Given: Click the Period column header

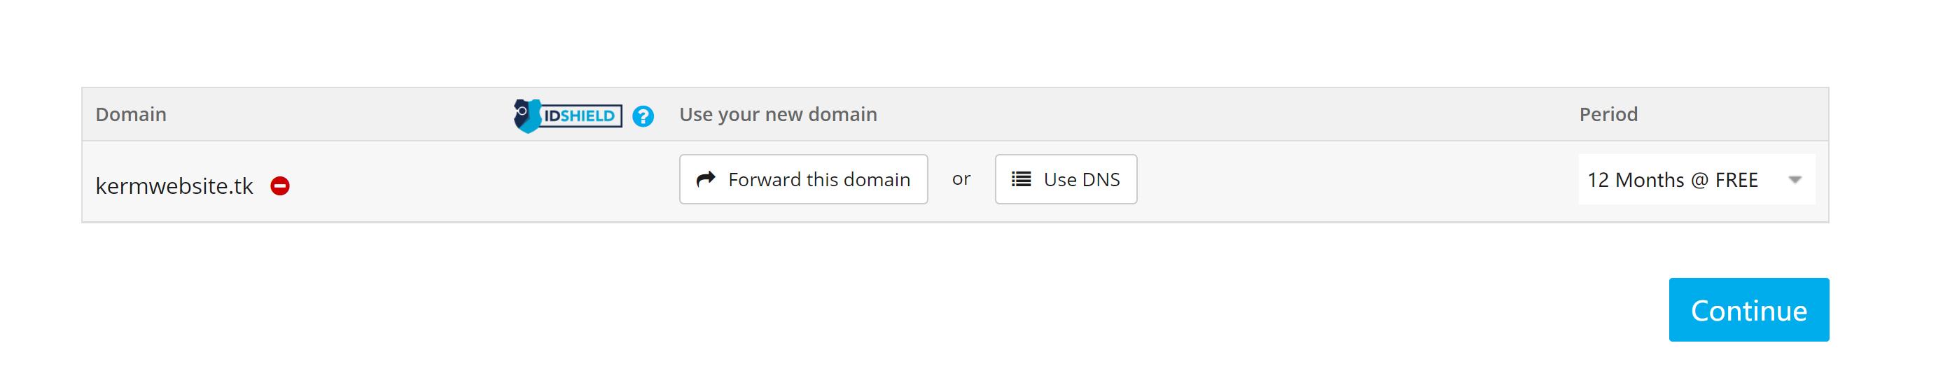Looking at the screenshot, I should coord(1608,115).
